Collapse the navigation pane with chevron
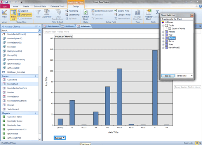Image resolution: width=202 pixels, height=145 pixels. point(40,26)
